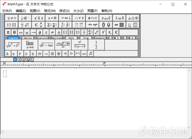
Task: Select the center tab stop type
Action: tap(19, 60)
